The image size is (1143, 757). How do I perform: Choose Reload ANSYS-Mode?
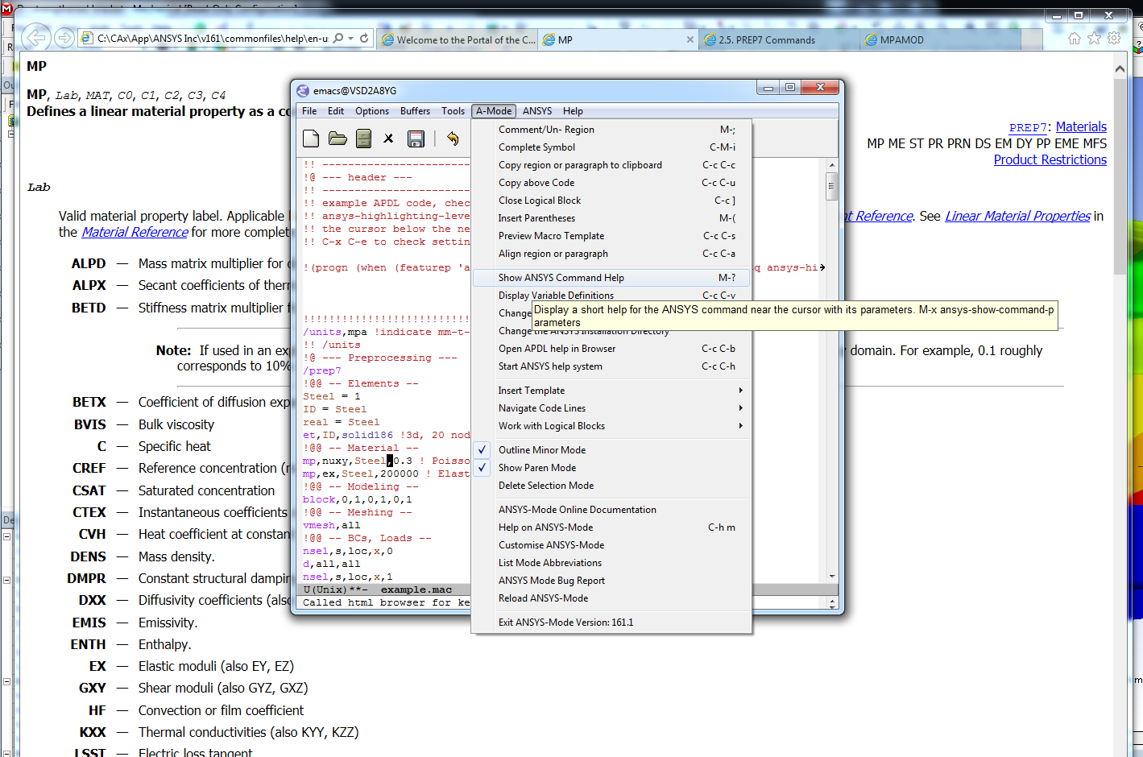(612, 598)
